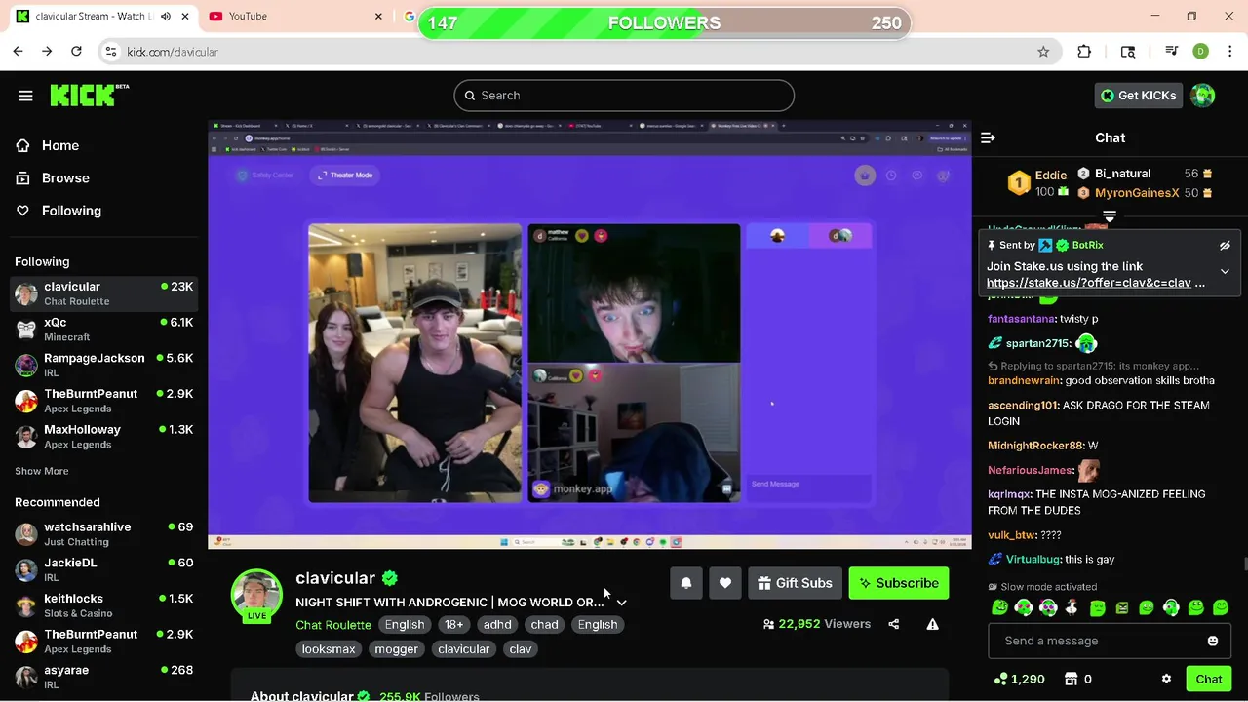1248x702 pixels.
Task: Expand the pinned message chevron
Action: point(1225,272)
